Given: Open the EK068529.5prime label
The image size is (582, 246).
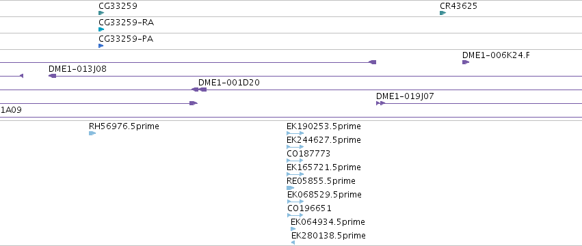Looking at the screenshot, I should click(x=324, y=195).
